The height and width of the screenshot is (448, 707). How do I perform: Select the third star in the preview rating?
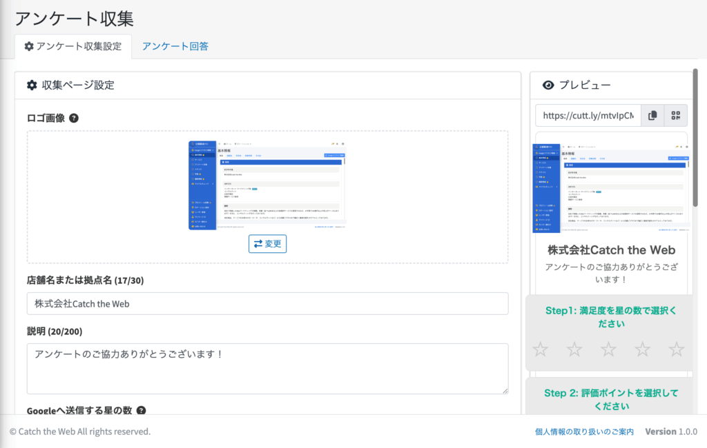pos(608,349)
